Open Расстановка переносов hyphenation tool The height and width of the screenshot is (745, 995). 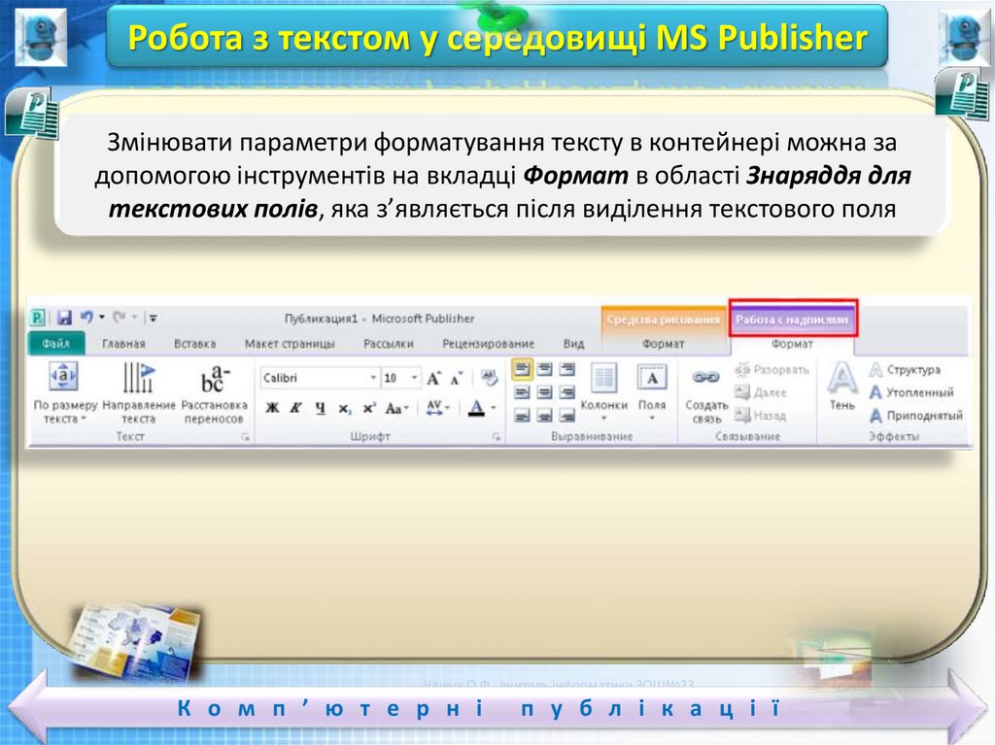tap(214, 392)
